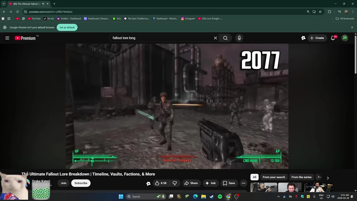
Task: Open the account avatar menu
Action: 345,38
